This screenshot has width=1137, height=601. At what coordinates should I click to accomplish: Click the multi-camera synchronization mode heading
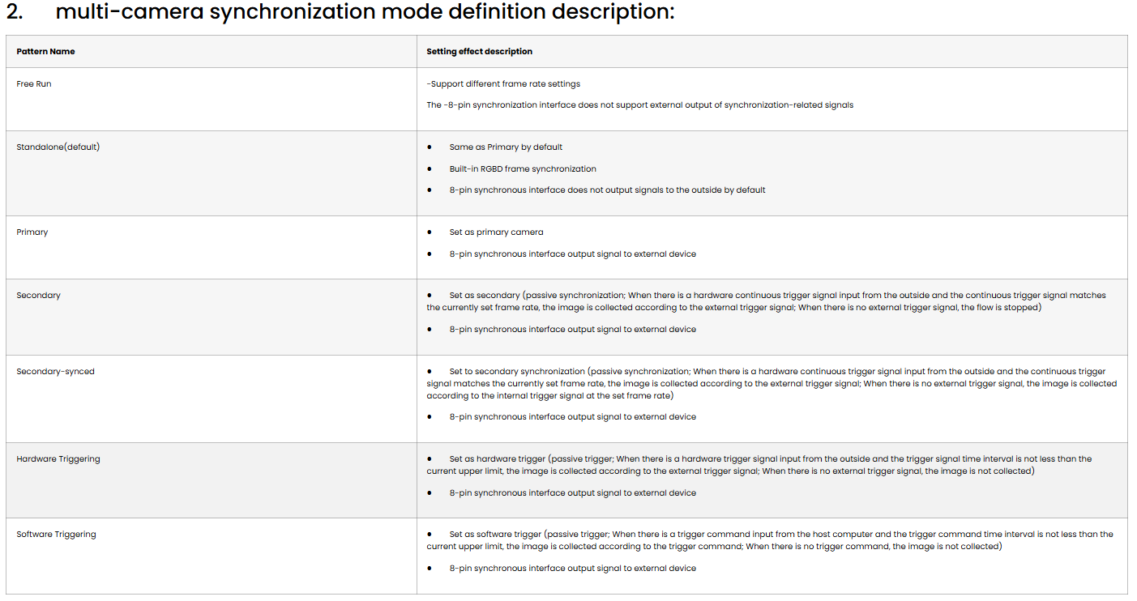365,13
